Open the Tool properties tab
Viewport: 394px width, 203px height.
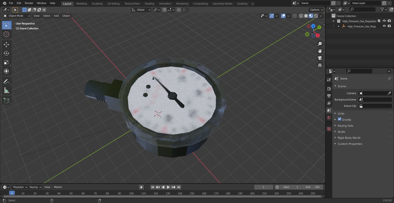(329, 79)
